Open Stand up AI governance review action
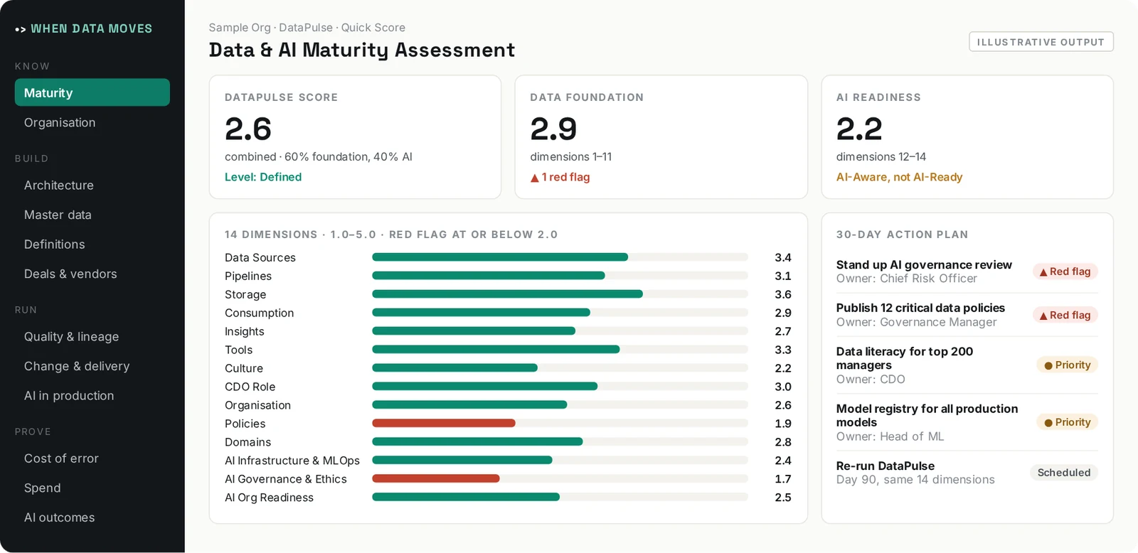Viewport: 1138px width, 553px height. coord(924,264)
